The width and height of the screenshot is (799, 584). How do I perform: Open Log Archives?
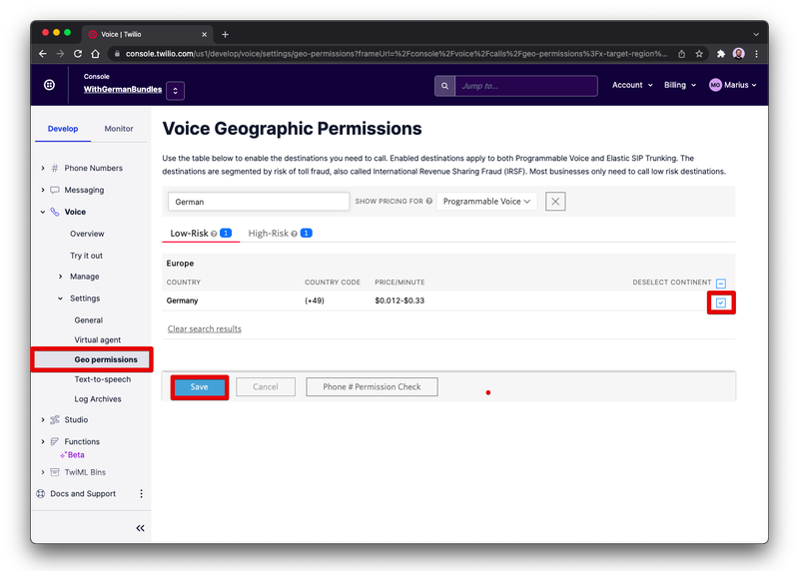(x=98, y=399)
